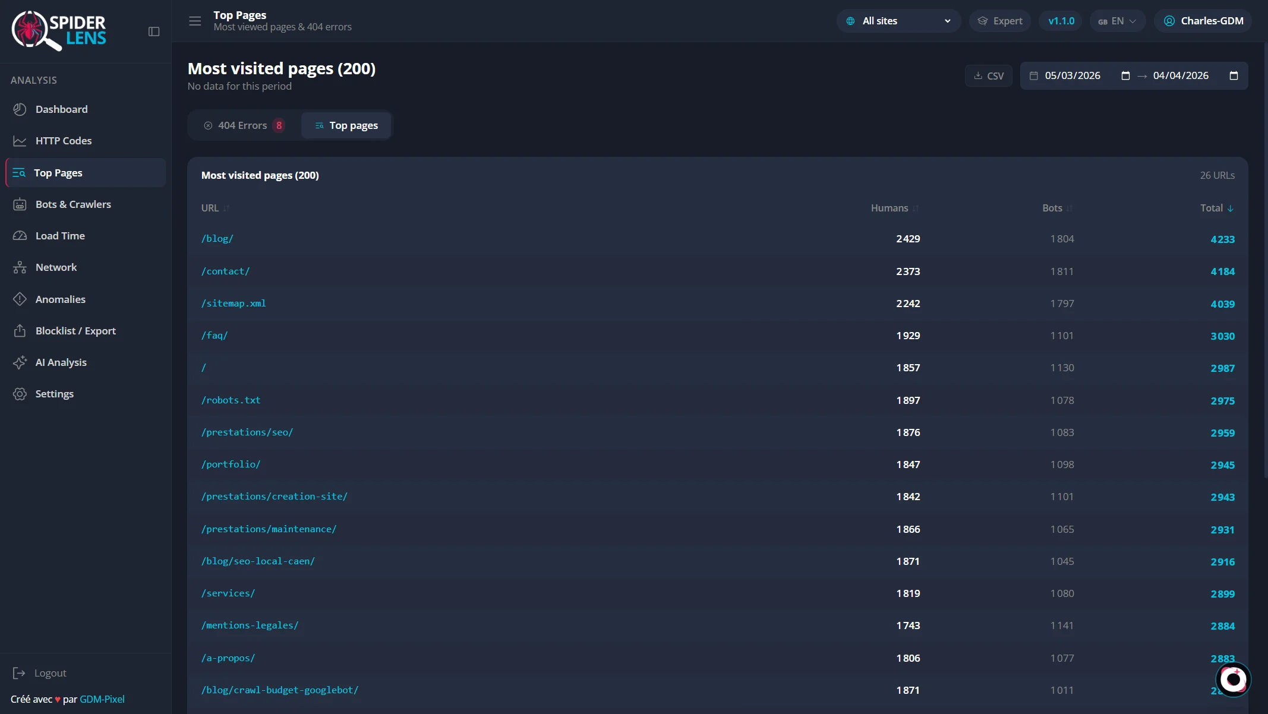The height and width of the screenshot is (714, 1268).
Task: Open the floating chat widget
Action: 1233,679
